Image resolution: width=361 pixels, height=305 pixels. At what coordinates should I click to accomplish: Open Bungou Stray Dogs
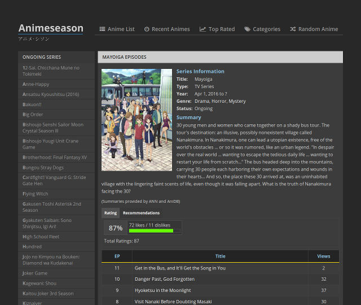(56, 168)
